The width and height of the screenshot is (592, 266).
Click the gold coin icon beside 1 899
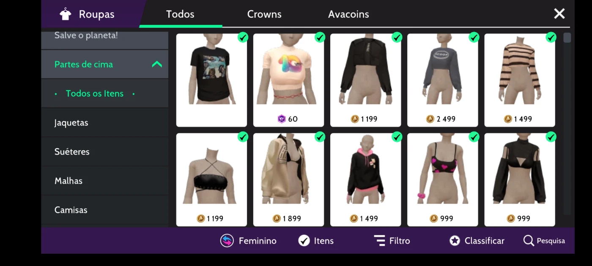[x=277, y=219]
